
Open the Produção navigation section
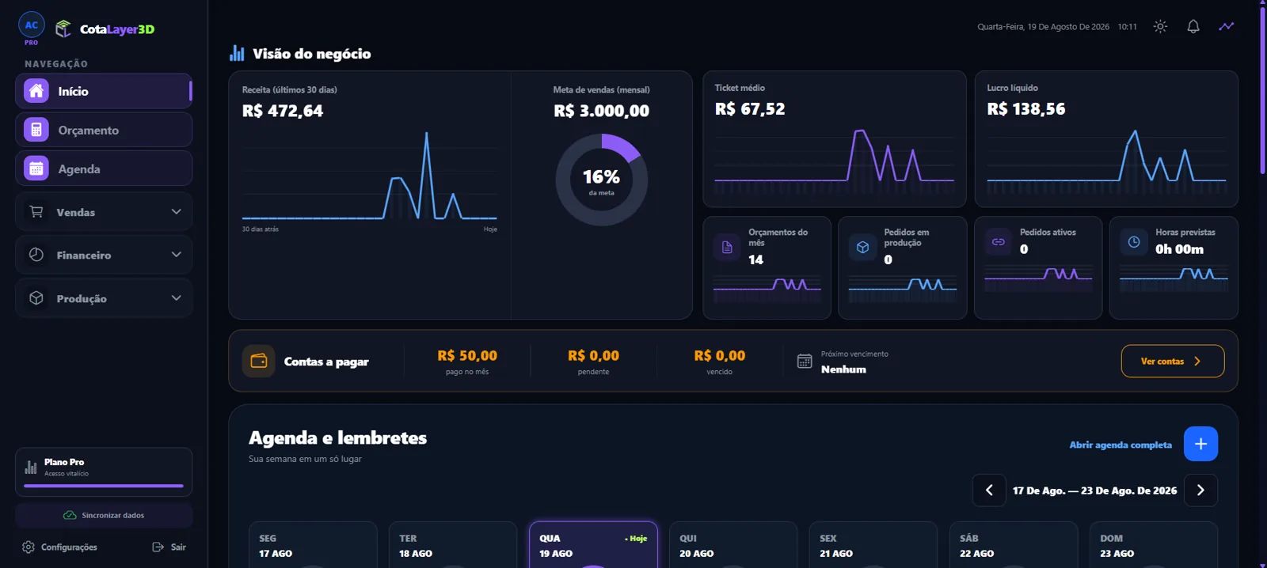(x=104, y=298)
